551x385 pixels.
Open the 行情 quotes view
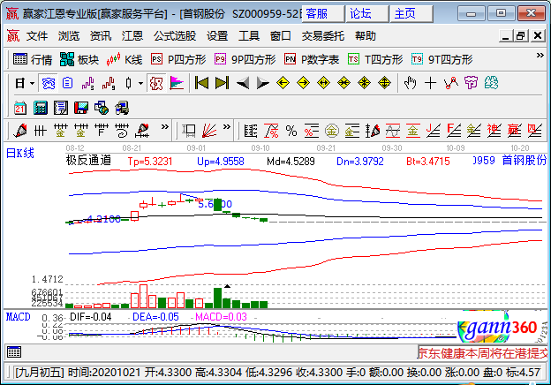33,59
